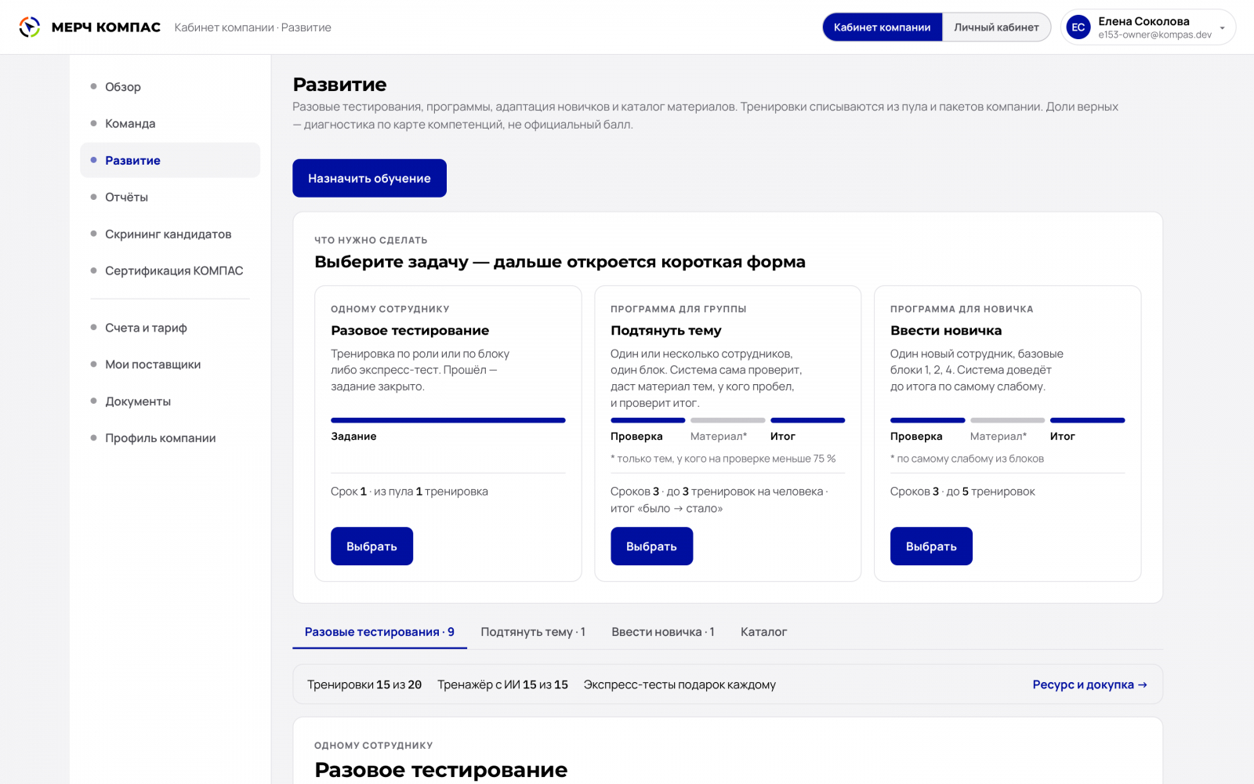Choose Выбрать in Разовое тестирование card
1254x784 pixels.
pos(371,546)
